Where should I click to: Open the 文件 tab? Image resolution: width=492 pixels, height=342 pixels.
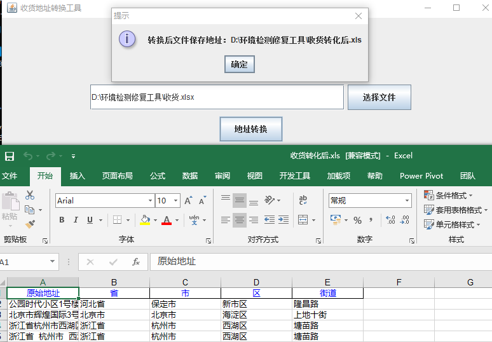10,175
